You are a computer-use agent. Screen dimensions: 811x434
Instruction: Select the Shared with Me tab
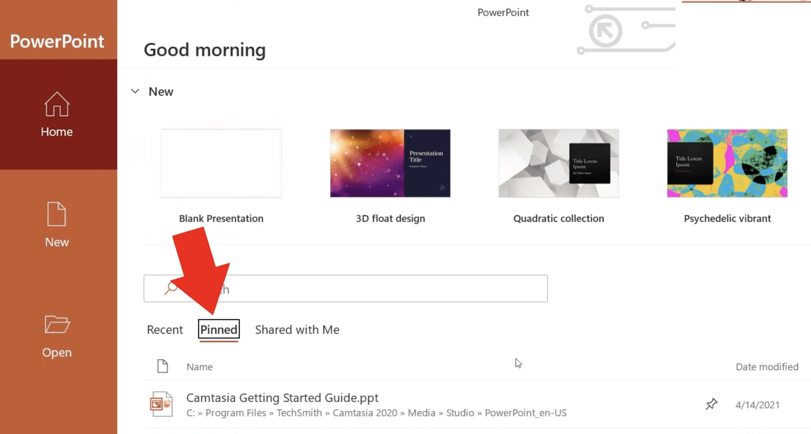click(x=297, y=329)
